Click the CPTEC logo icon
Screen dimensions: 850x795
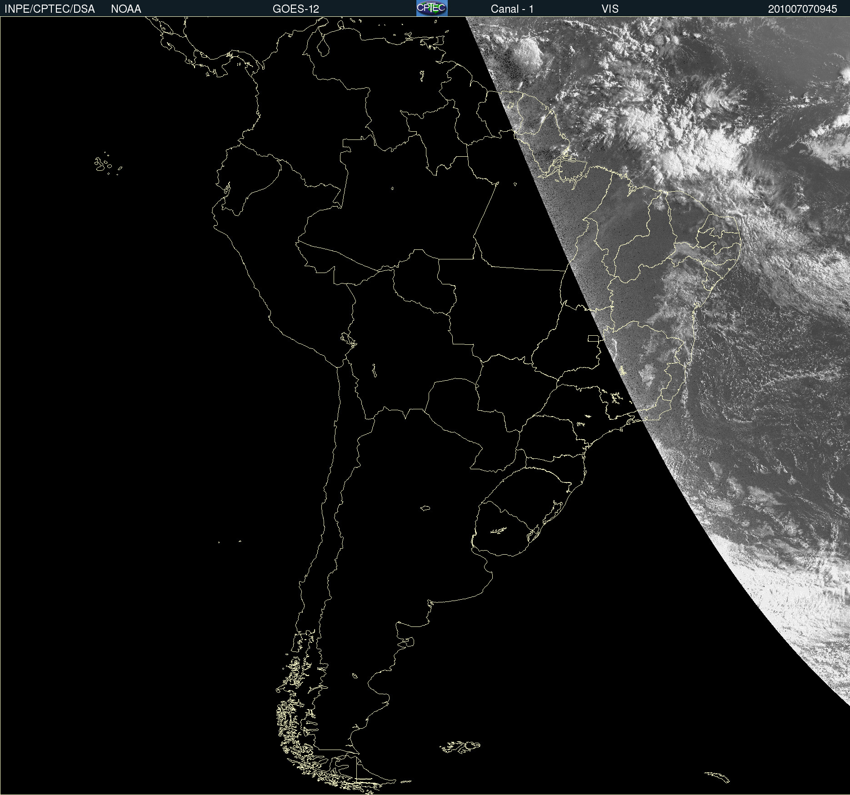click(x=432, y=8)
